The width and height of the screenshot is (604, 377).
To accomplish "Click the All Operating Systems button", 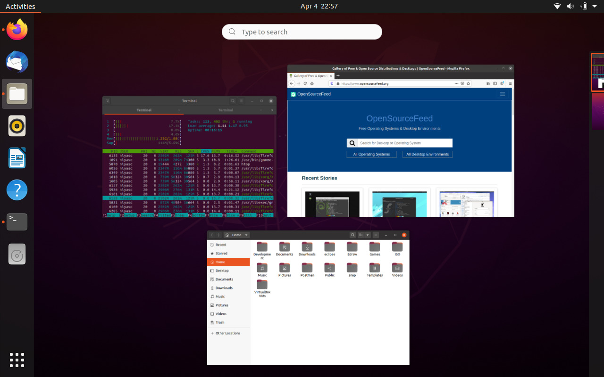I will click(x=371, y=154).
